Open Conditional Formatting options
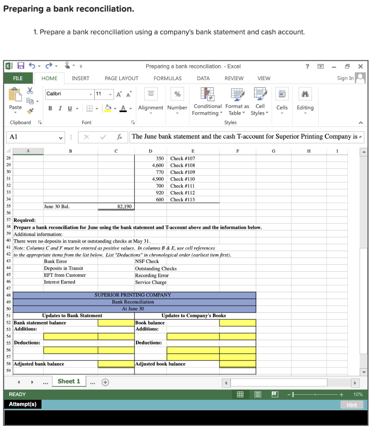This screenshot has width=374, height=430. 207,101
